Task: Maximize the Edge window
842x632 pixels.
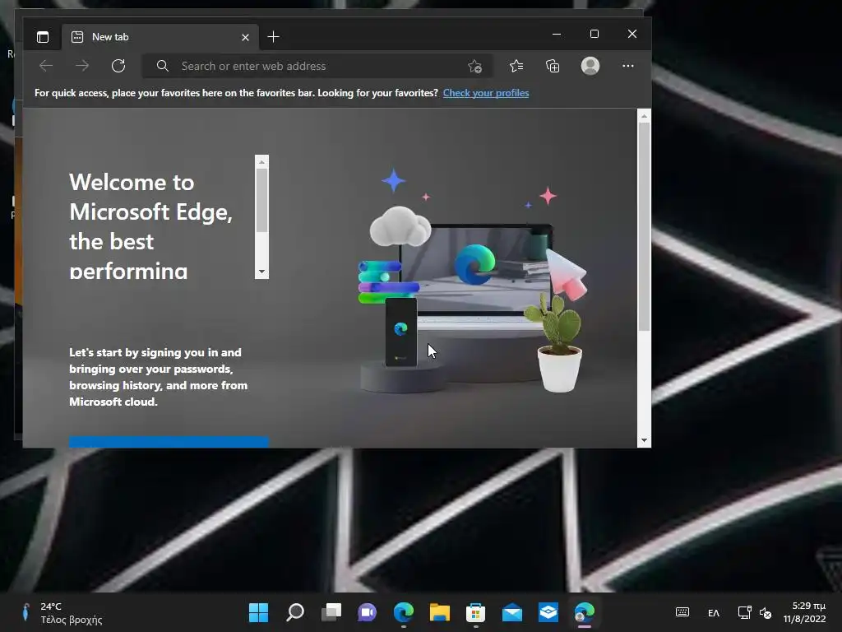Action: 594,34
